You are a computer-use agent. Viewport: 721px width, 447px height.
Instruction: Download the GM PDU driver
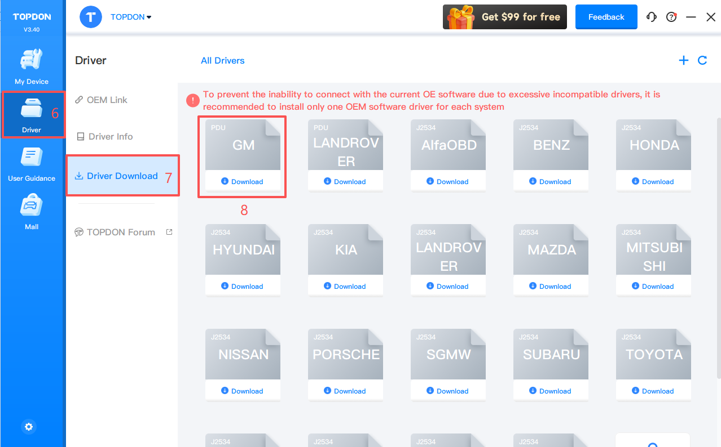(243, 181)
